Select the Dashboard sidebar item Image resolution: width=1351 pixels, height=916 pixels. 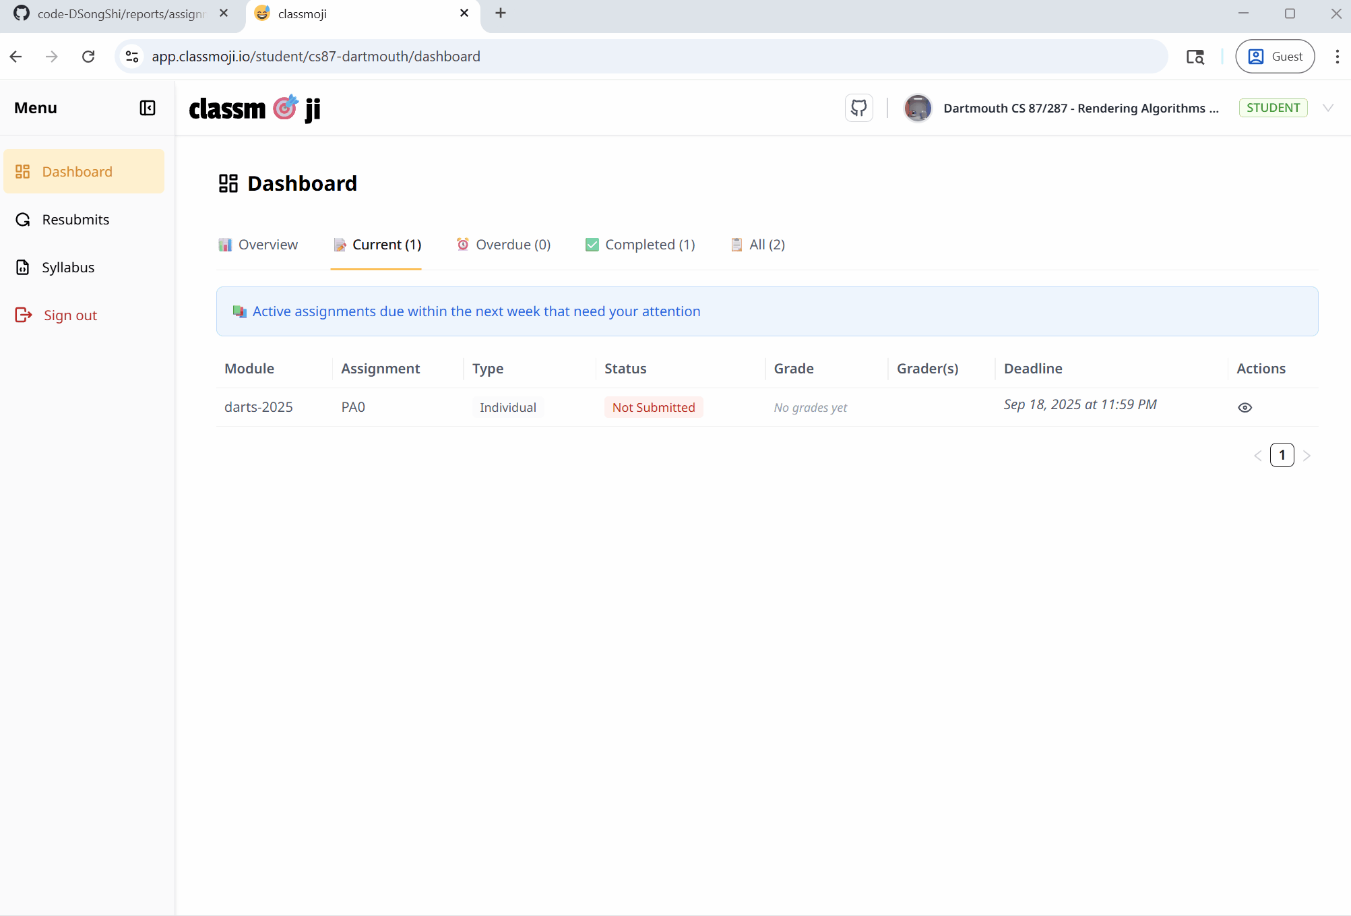click(x=77, y=172)
